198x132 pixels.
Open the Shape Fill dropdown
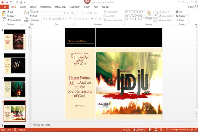coord(165,12)
